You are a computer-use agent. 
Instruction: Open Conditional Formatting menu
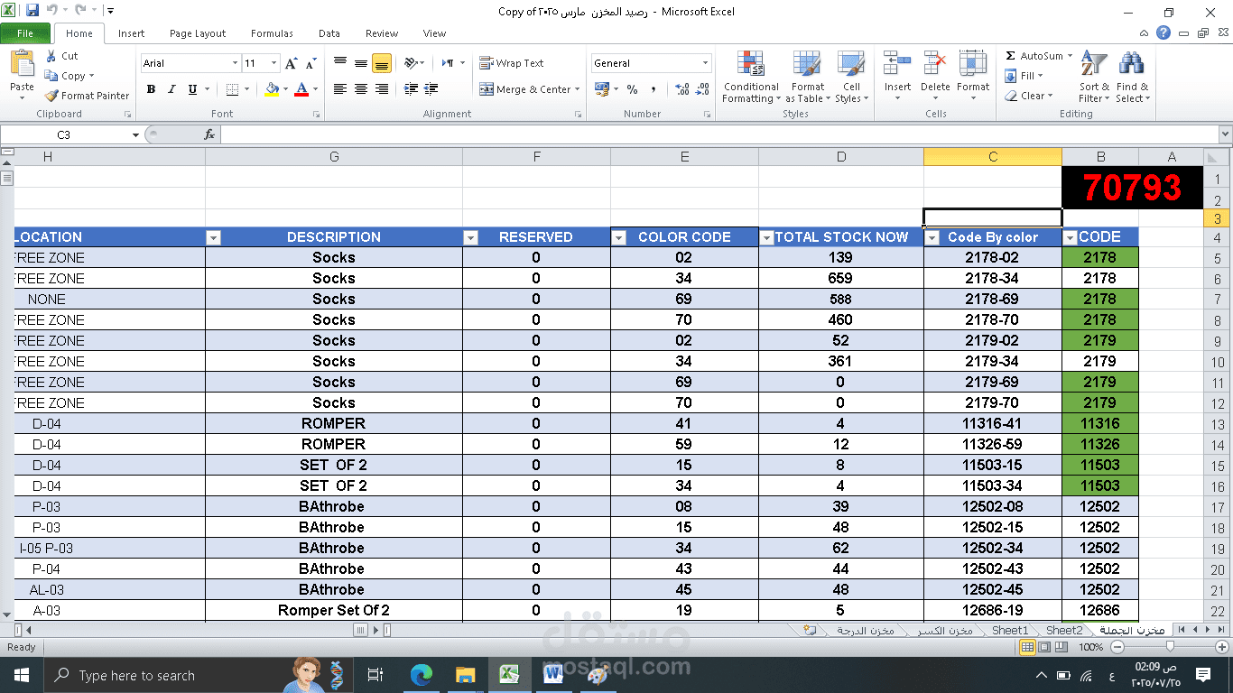750,77
